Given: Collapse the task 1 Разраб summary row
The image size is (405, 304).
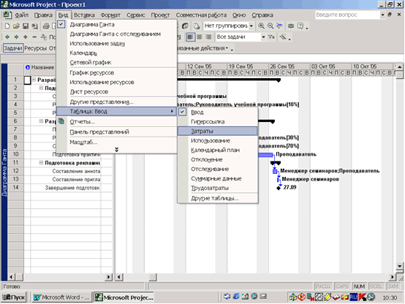Looking at the screenshot, I should click(x=34, y=80).
